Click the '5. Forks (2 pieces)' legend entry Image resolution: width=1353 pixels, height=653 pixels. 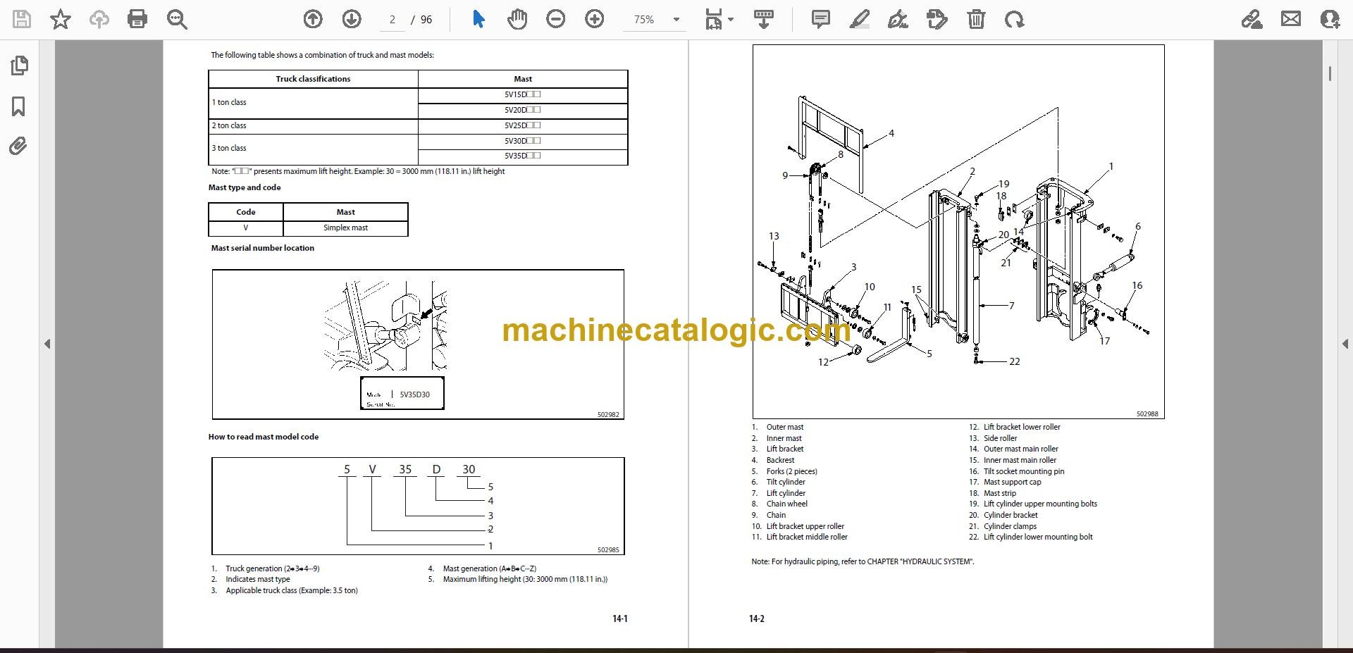point(784,471)
